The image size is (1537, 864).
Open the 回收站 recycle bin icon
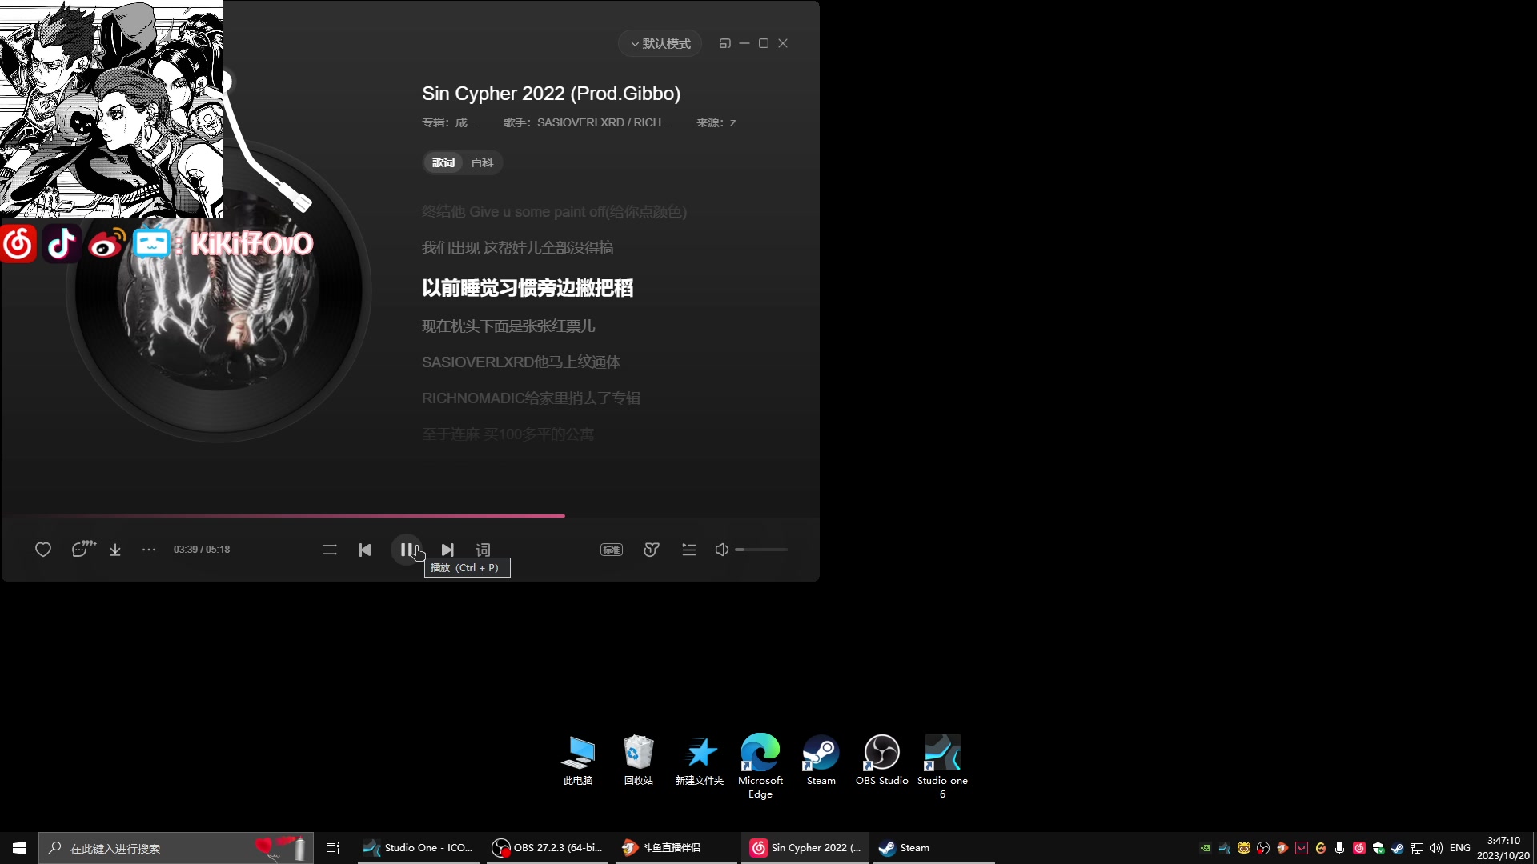[639, 760]
